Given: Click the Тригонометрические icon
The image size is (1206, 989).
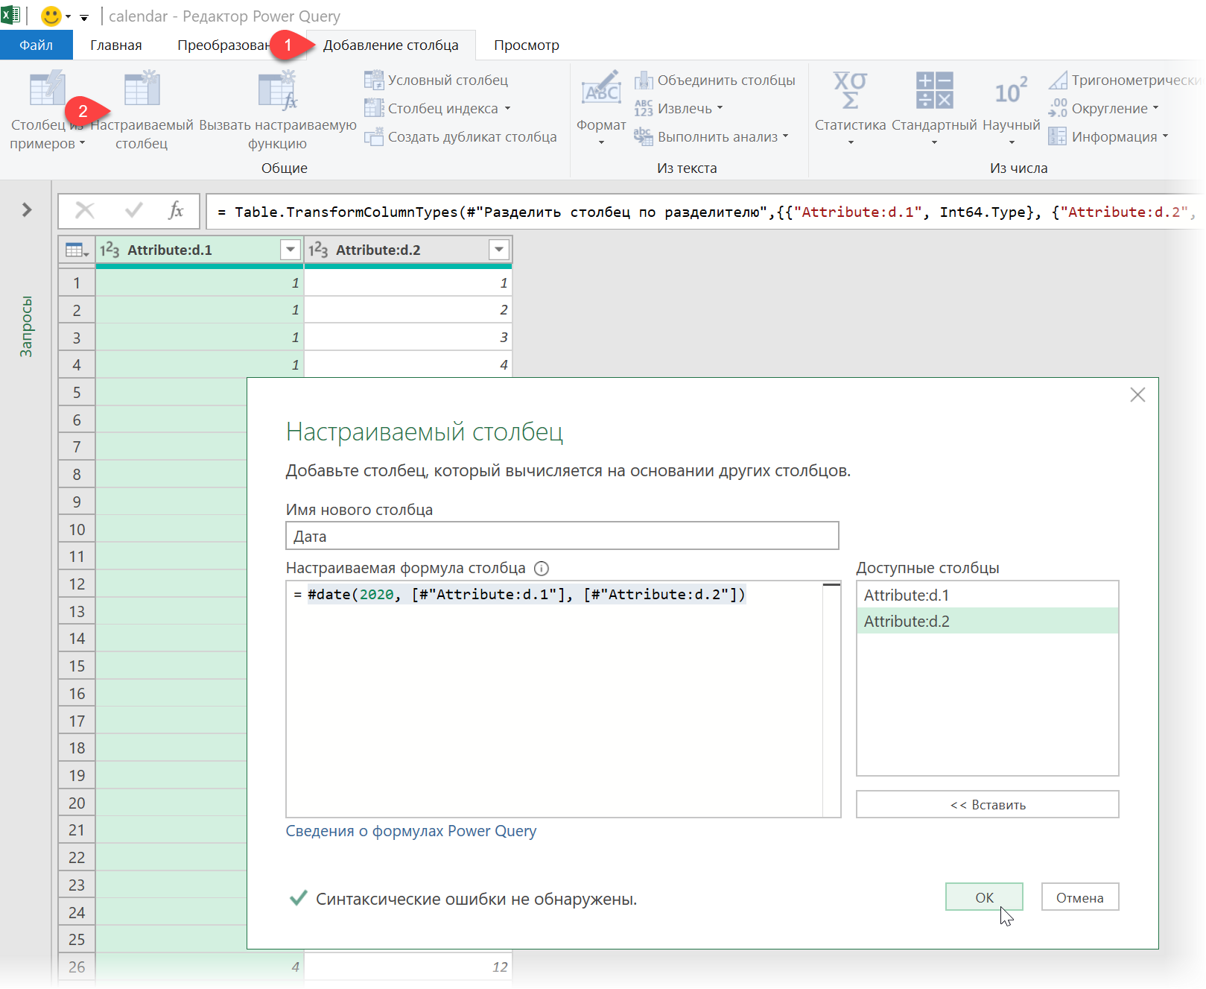Looking at the screenshot, I should tap(1058, 80).
